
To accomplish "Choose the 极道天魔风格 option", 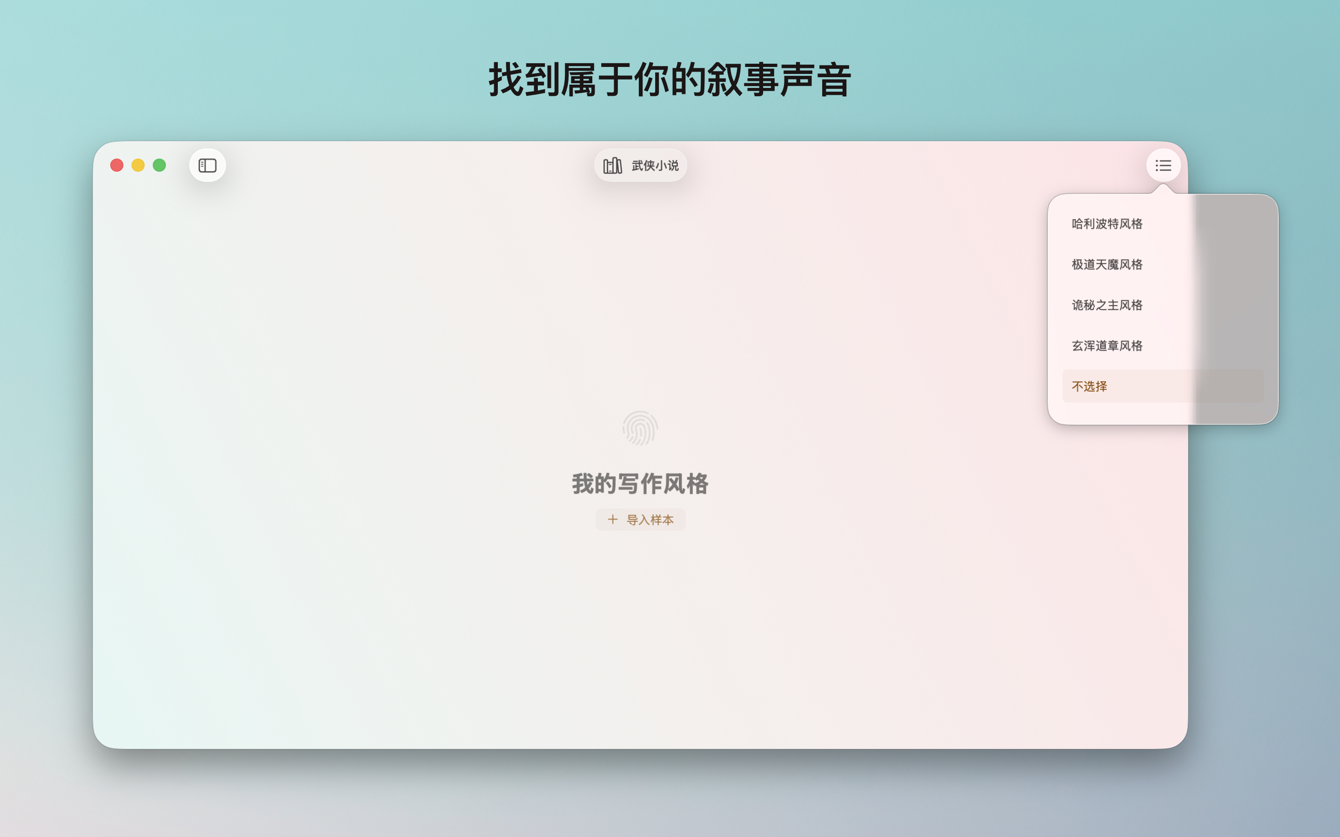I will point(1107,265).
